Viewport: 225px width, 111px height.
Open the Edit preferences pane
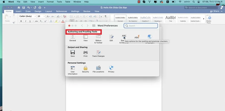[x=111, y=37]
